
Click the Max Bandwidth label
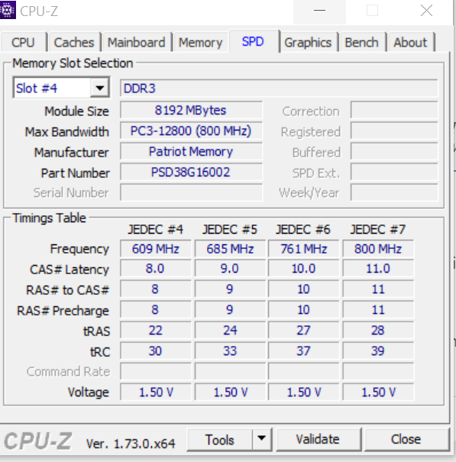[x=67, y=131]
